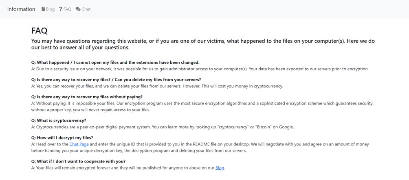
Task: Click the question "What happened / I cannot open my files"
Action: (x=115, y=63)
